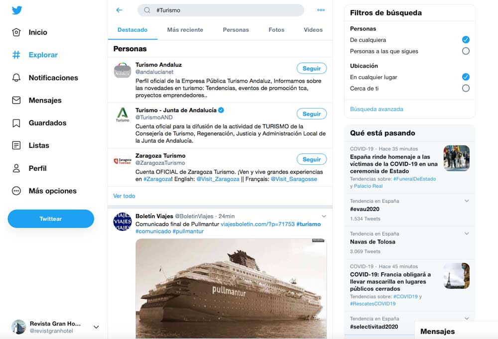Switch to the 'Más reciente' tab
498x339 pixels.
tap(185, 30)
